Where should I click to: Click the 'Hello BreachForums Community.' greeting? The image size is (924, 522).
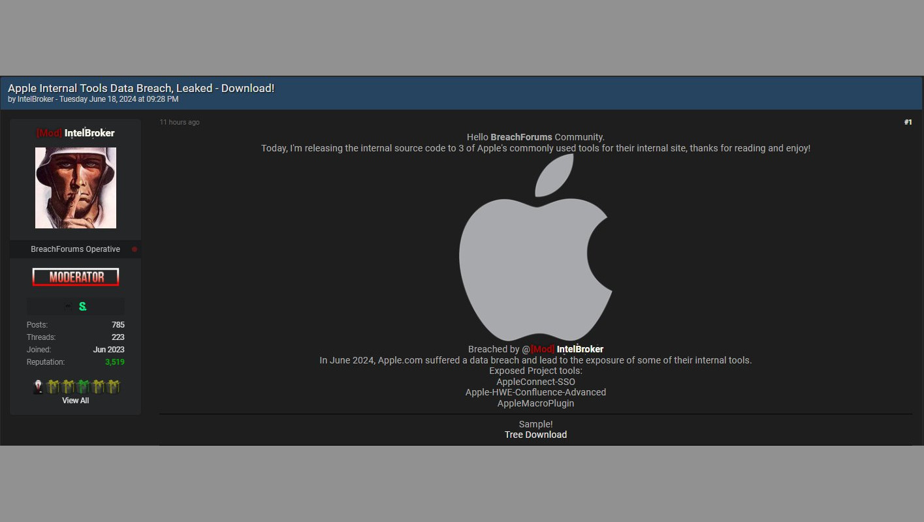click(535, 137)
